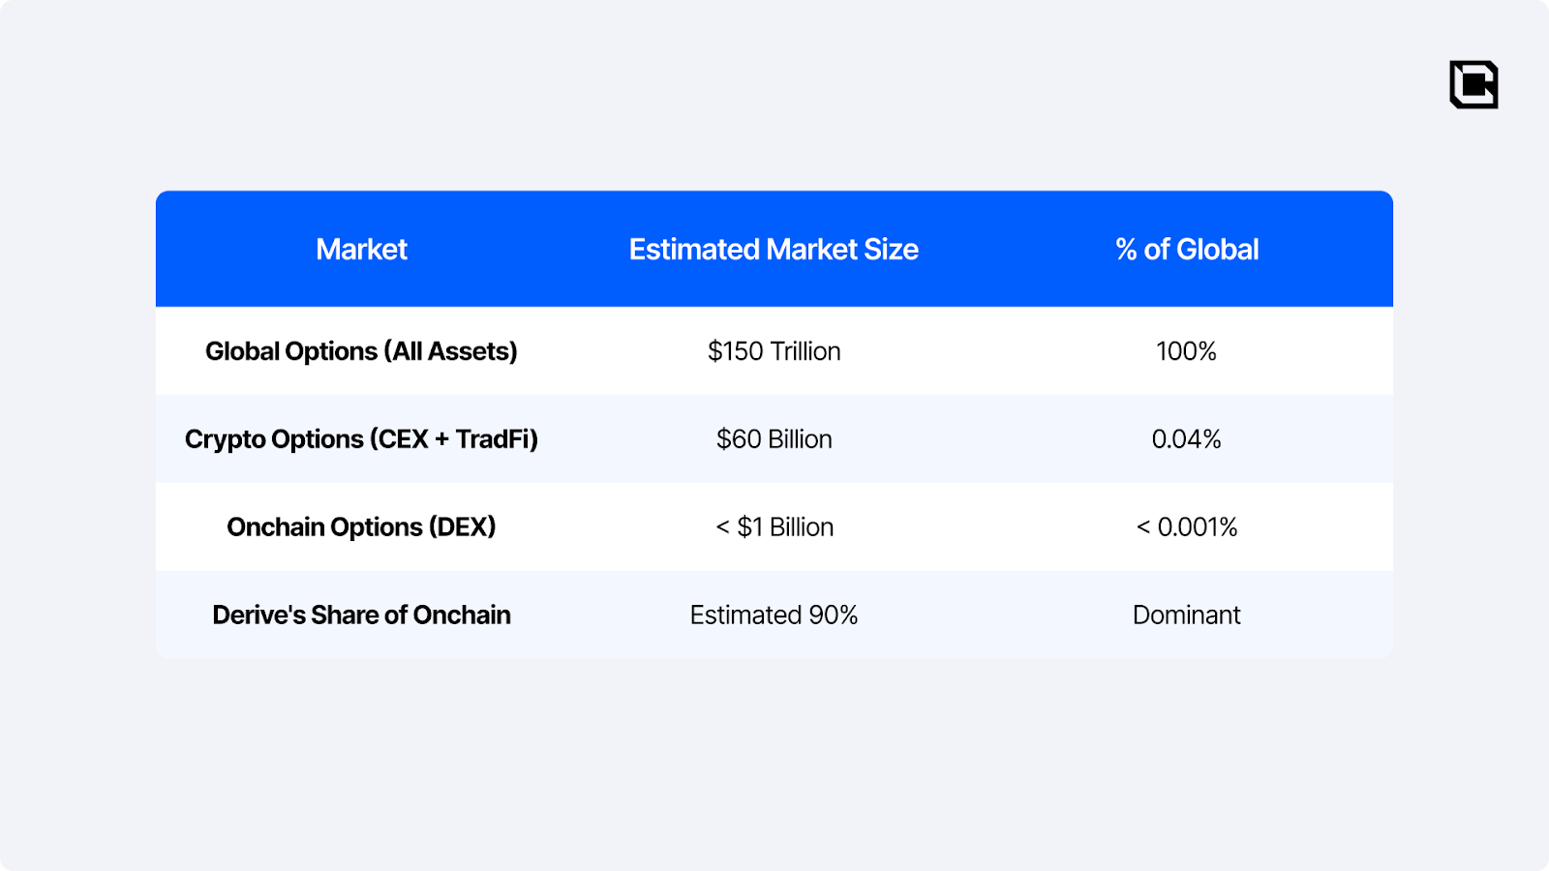The width and height of the screenshot is (1549, 871).
Task: Click the % of Global column header
Action: tap(1187, 250)
